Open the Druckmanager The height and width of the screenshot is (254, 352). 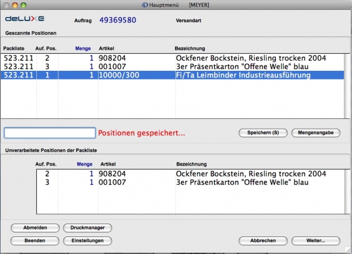click(x=87, y=228)
